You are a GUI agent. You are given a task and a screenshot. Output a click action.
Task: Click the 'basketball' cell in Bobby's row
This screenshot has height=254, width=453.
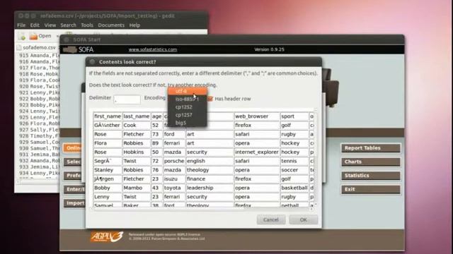pyautogui.click(x=294, y=188)
